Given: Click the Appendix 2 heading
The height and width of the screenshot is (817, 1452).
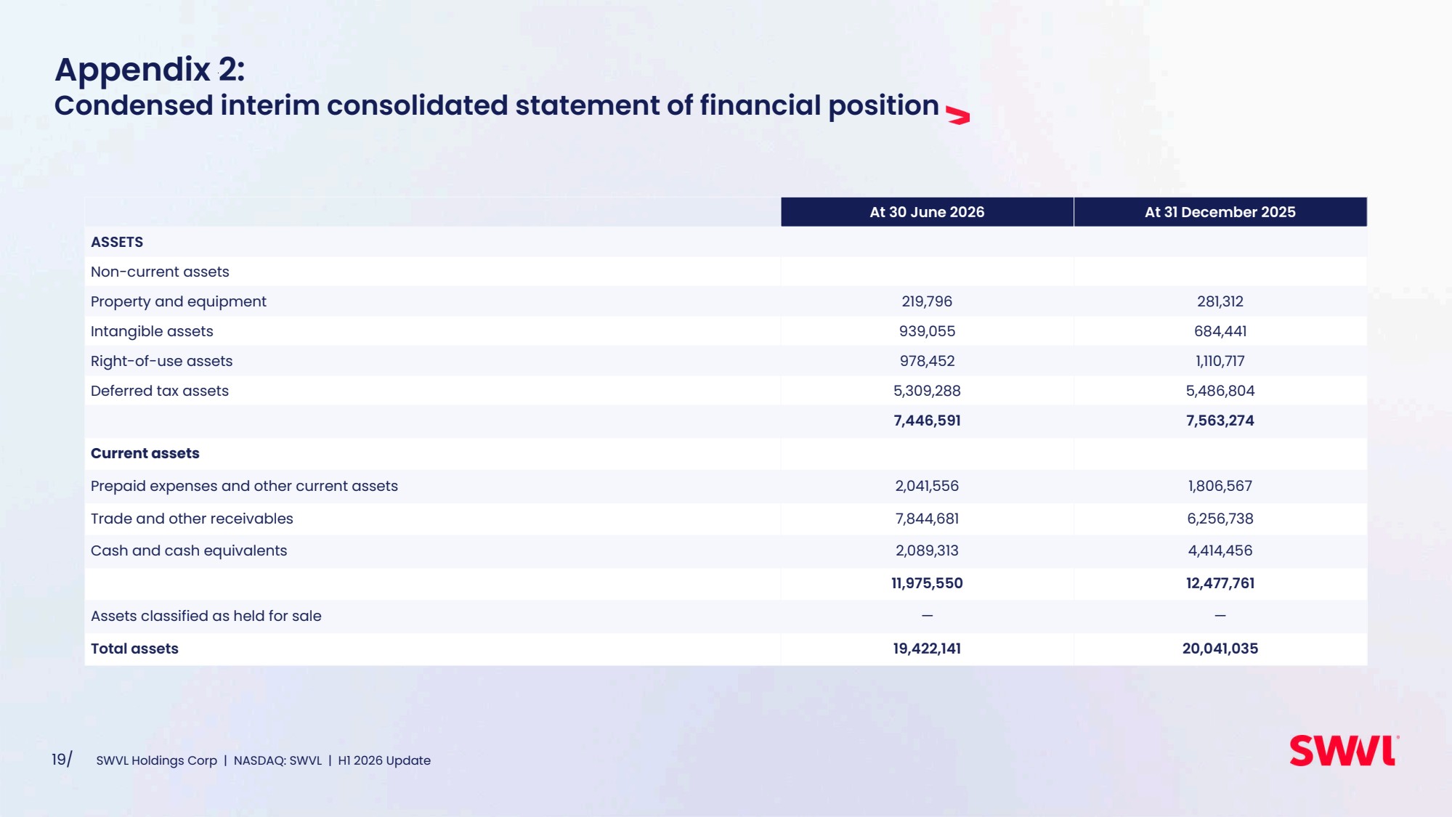Looking at the screenshot, I should [x=150, y=70].
